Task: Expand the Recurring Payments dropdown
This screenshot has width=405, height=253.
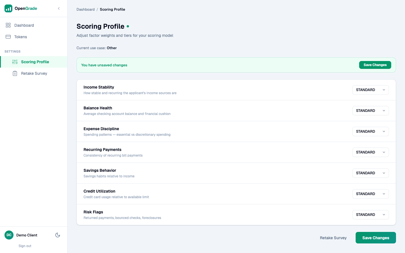Action: (370, 152)
